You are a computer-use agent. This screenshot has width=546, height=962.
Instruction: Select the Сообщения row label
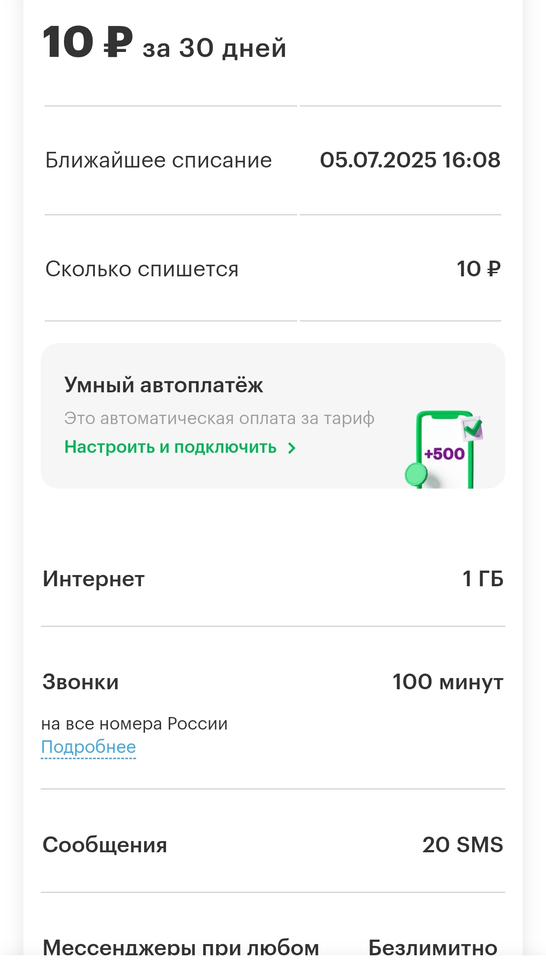(x=105, y=845)
